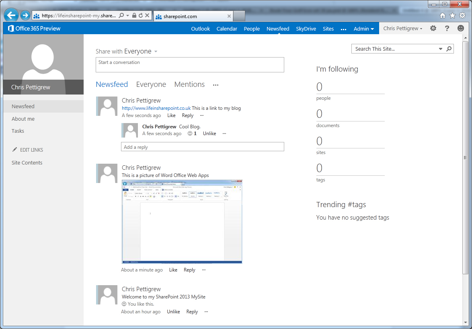Open the followed documents count

pyautogui.click(x=319, y=114)
